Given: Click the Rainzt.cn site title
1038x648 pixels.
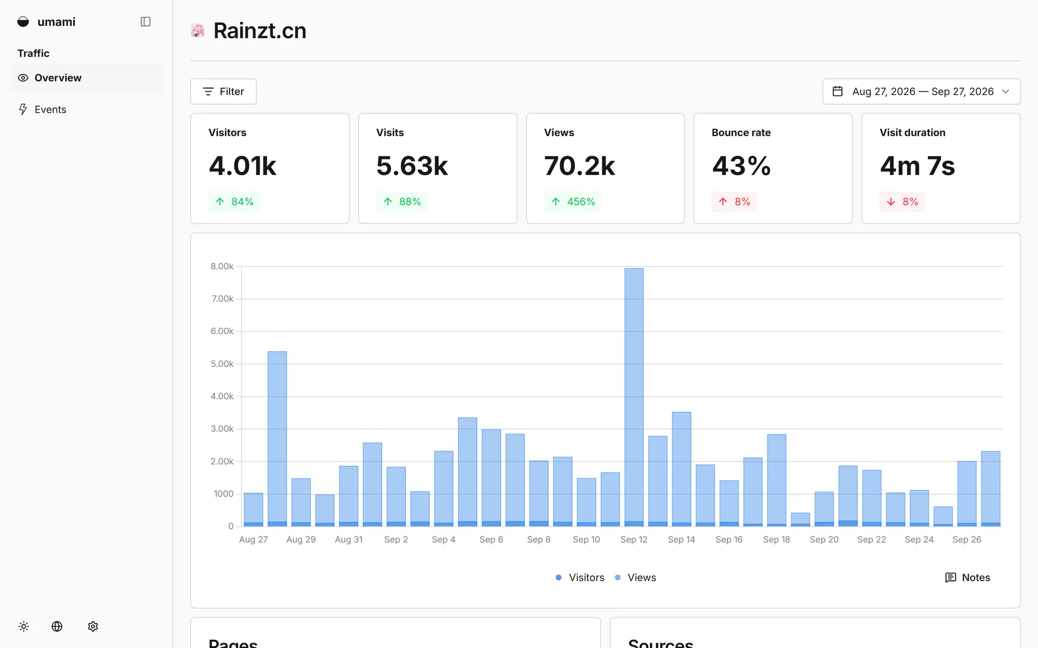Looking at the screenshot, I should pyautogui.click(x=259, y=31).
